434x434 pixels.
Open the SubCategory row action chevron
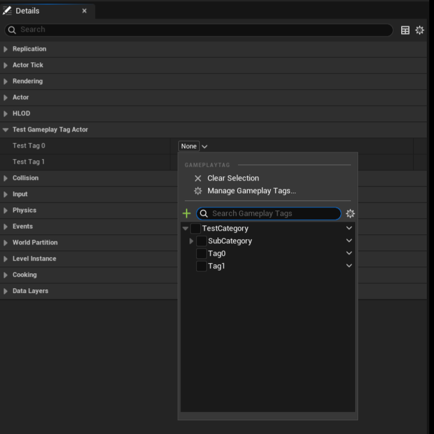[x=349, y=240]
